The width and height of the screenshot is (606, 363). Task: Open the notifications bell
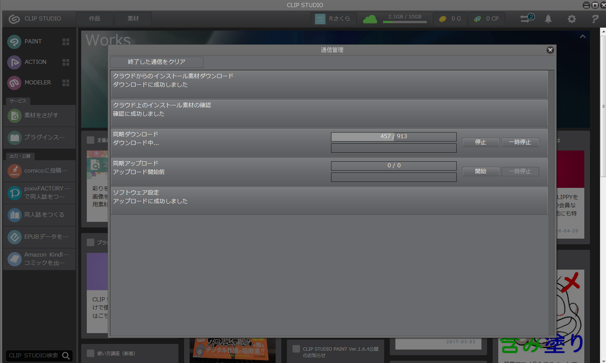(x=548, y=19)
